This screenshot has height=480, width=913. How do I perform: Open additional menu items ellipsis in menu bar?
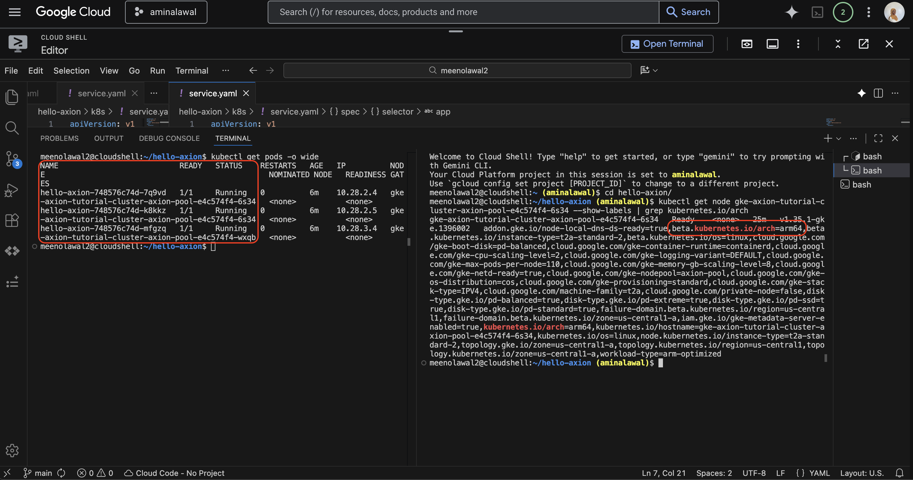225,70
